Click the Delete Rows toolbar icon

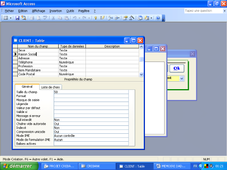pyautogui.click(x=117, y=18)
